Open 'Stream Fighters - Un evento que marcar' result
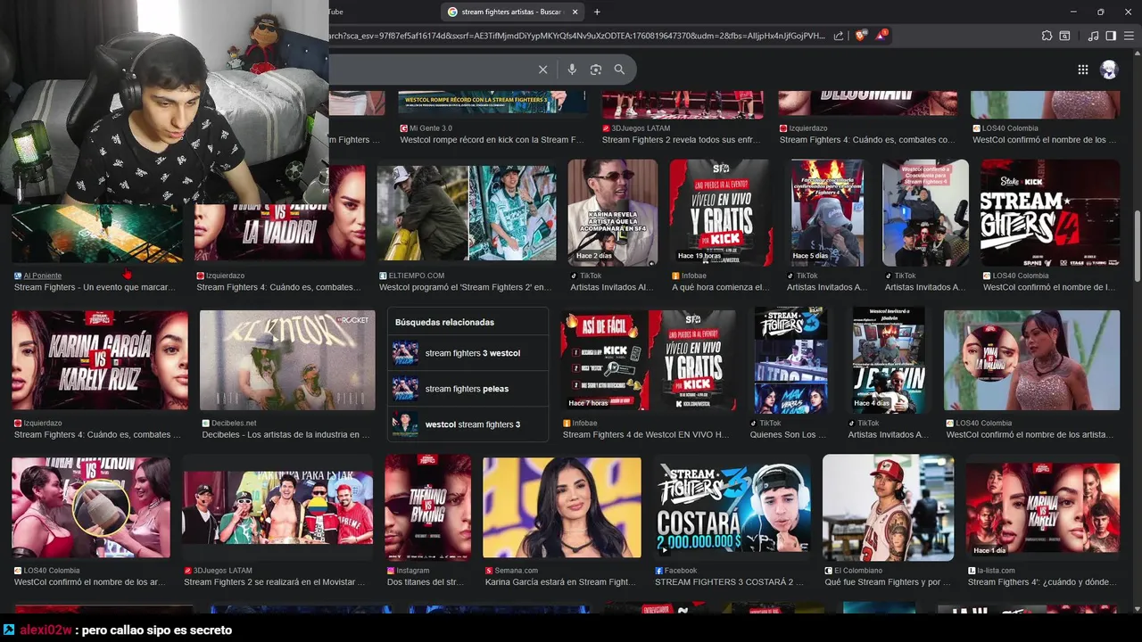The height and width of the screenshot is (642, 1142). tap(95, 287)
